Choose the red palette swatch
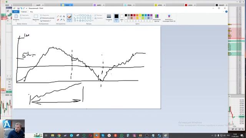The height and width of the screenshot is (138, 246). 134,15
